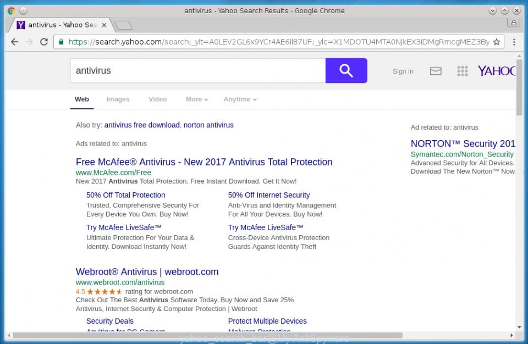Click the Sign in link
Screen dimensions: 528x344
point(403,71)
